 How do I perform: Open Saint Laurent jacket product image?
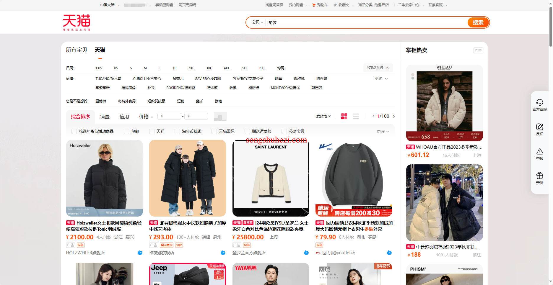[x=271, y=178]
